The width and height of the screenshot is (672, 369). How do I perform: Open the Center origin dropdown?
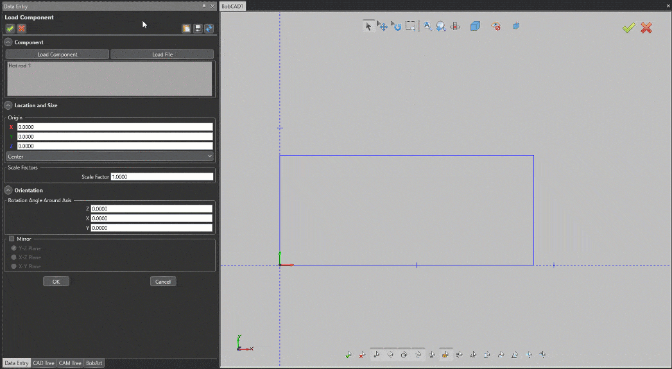(x=110, y=156)
